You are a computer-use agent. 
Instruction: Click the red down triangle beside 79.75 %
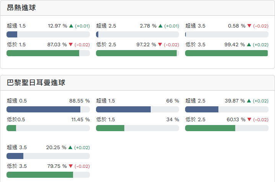pos(71,166)
